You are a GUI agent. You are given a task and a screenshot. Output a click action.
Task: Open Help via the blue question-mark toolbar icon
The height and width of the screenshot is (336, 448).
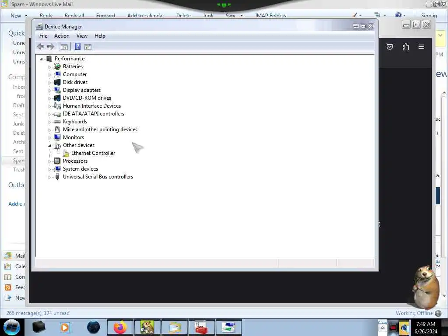click(x=77, y=46)
